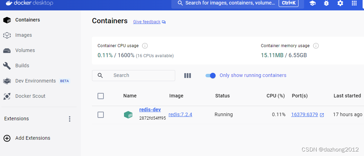Click the redis-dev container cube icon
The image size is (364, 156).
click(x=128, y=115)
